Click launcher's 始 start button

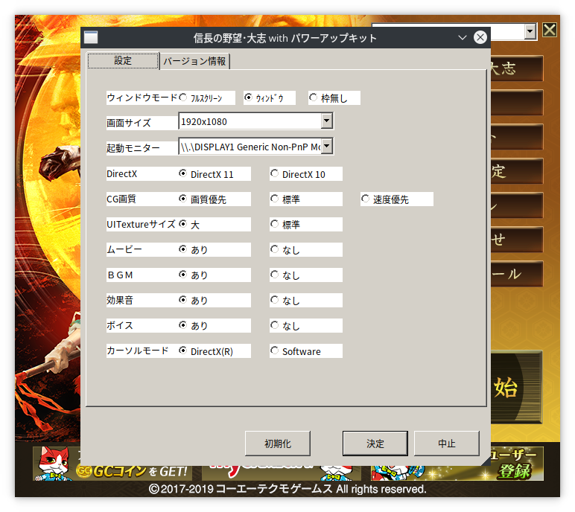tap(516, 388)
